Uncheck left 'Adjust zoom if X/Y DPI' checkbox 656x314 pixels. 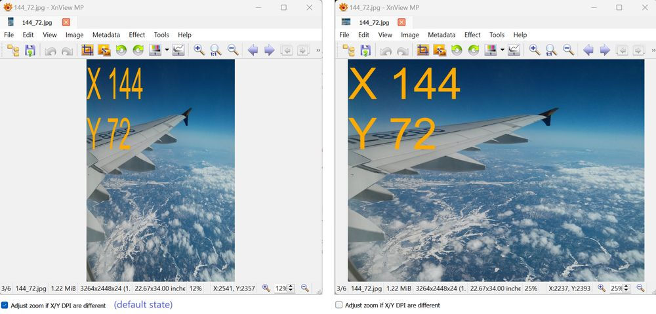(4, 305)
